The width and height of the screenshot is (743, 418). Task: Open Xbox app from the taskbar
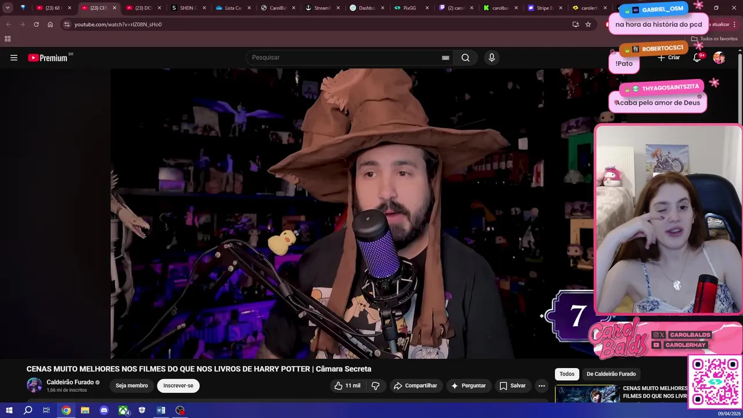[124, 410]
